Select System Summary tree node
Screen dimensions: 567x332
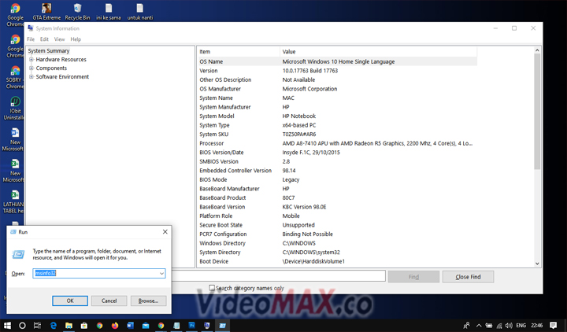coord(49,51)
